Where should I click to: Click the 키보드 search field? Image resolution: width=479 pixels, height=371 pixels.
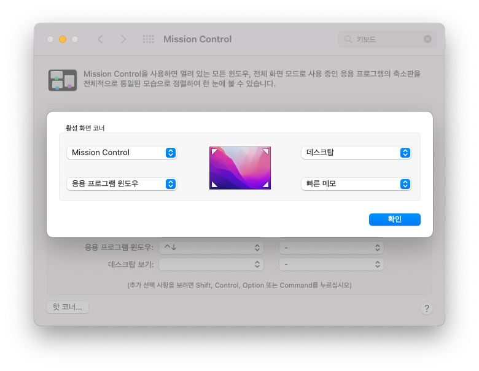[x=387, y=39]
